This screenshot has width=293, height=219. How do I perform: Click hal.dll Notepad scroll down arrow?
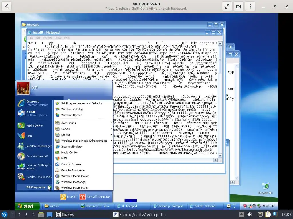tap(220, 156)
